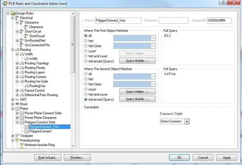
Task: Click tree scrollbar up arrow
Action: pyautogui.click(x=73, y=14)
